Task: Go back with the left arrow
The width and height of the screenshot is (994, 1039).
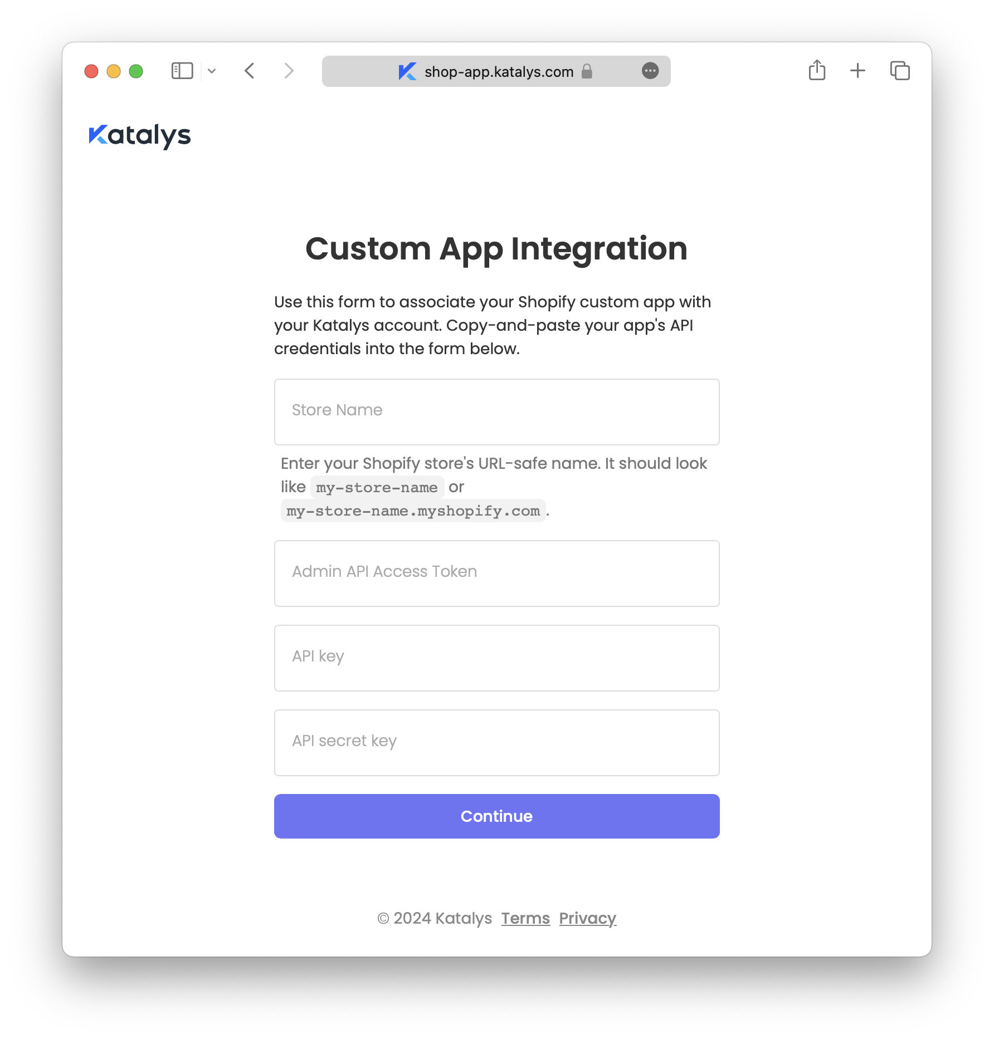Action: (x=250, y=71)
